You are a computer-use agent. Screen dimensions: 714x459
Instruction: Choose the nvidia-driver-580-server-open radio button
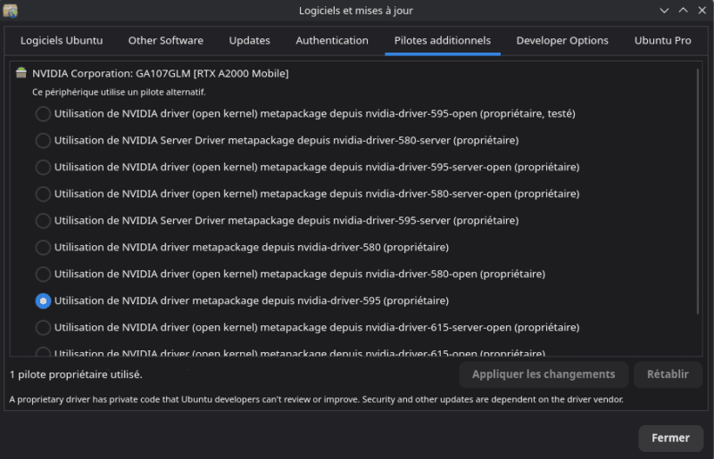point(43,194)
